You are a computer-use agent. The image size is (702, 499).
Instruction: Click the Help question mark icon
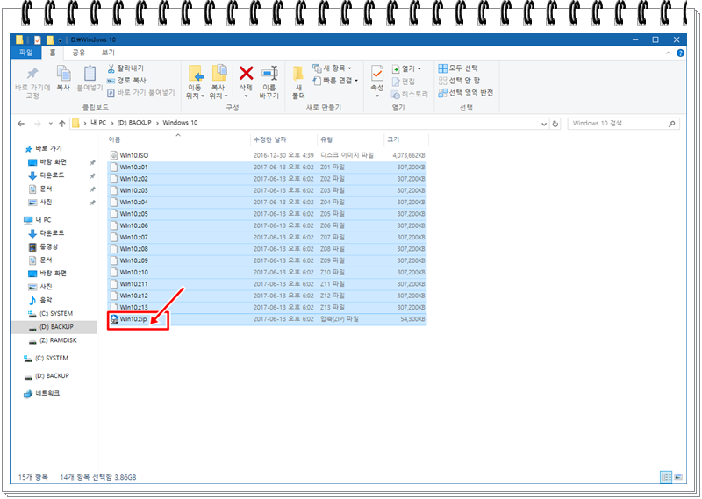tap(680, 53)
